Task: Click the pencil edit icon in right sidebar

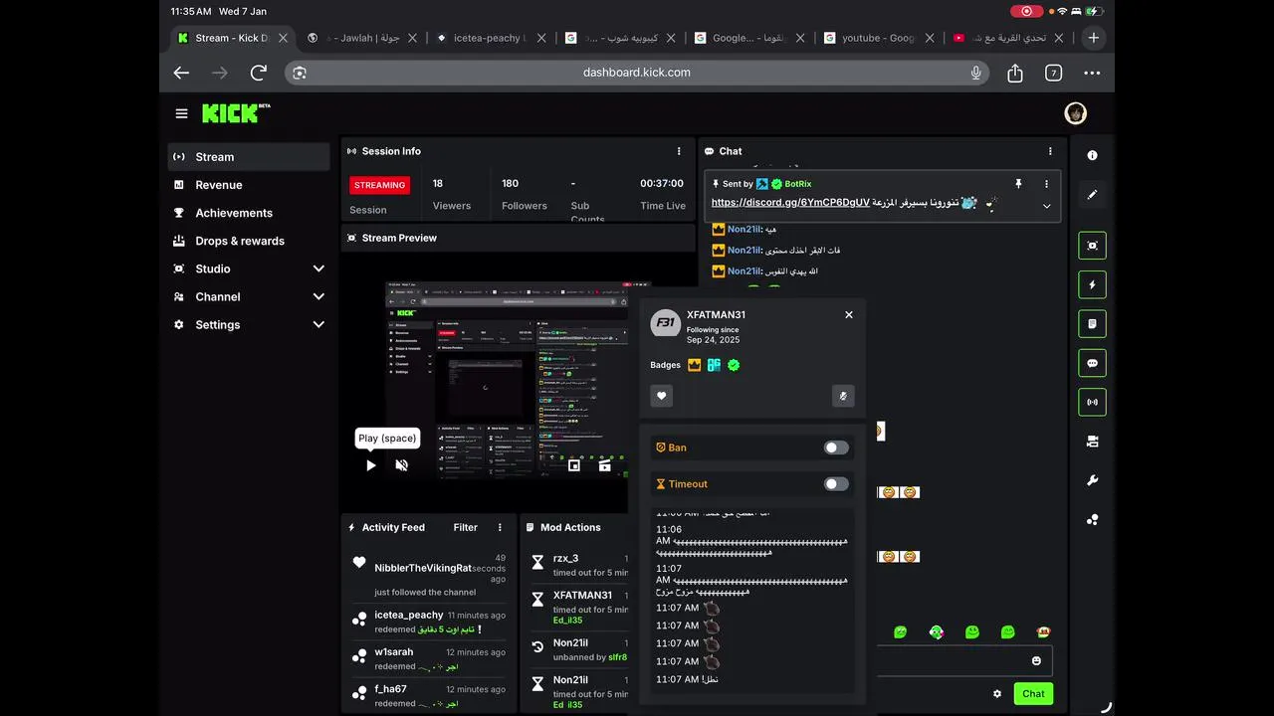Action: tap(1092, 195)
